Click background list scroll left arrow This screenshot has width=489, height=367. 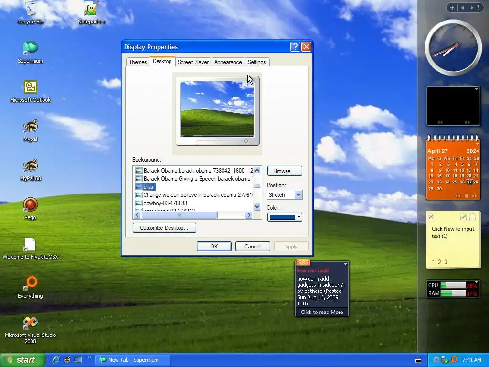[x=137, y=215]
